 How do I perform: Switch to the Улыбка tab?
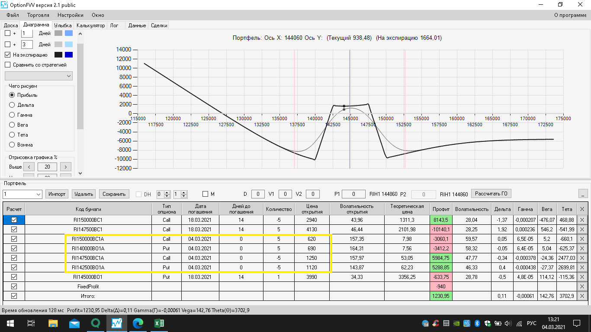coord(63,26)
